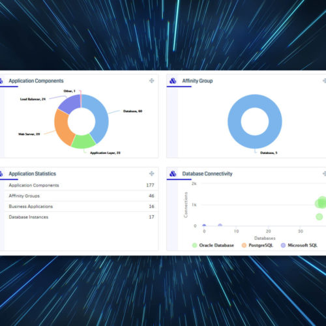Click the Business Applications statistics row
This screenshot has height=326, width=326.
pos(81,206)
